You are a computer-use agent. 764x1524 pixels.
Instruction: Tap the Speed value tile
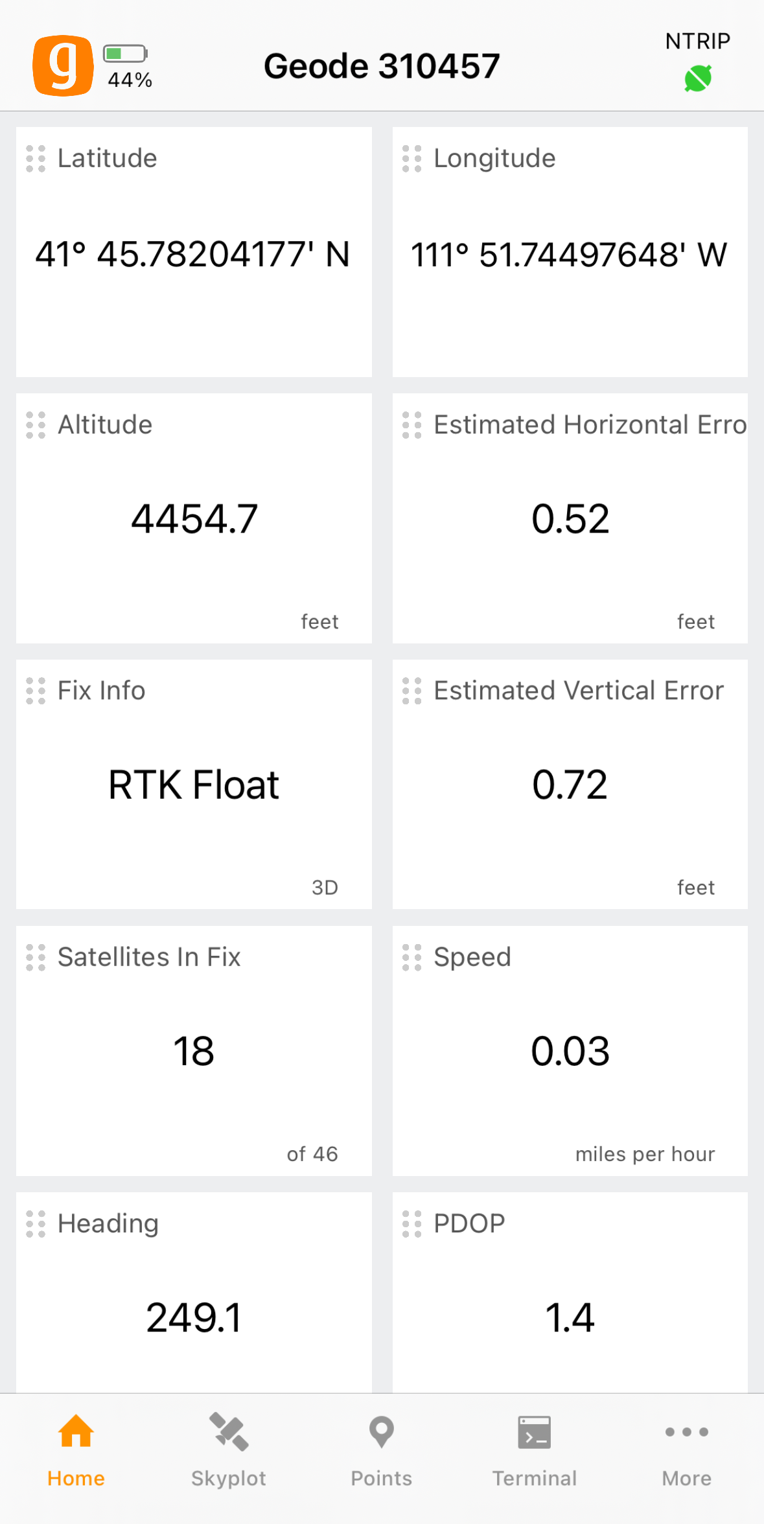570,1051
